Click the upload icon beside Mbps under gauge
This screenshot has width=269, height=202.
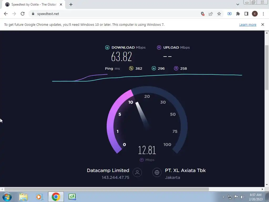(142, 160)
